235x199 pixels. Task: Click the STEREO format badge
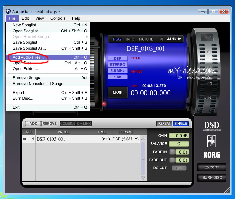118,65
